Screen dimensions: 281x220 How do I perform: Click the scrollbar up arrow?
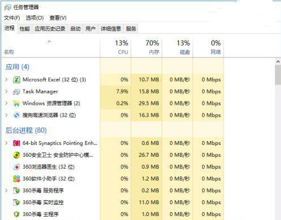pyautogui.click(x=278, y=61)
